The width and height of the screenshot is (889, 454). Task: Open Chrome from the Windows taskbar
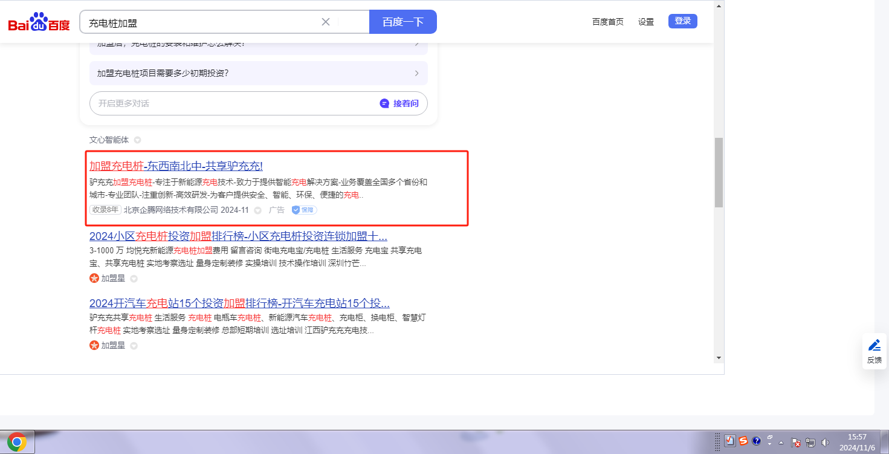click(x=17, y=443)
